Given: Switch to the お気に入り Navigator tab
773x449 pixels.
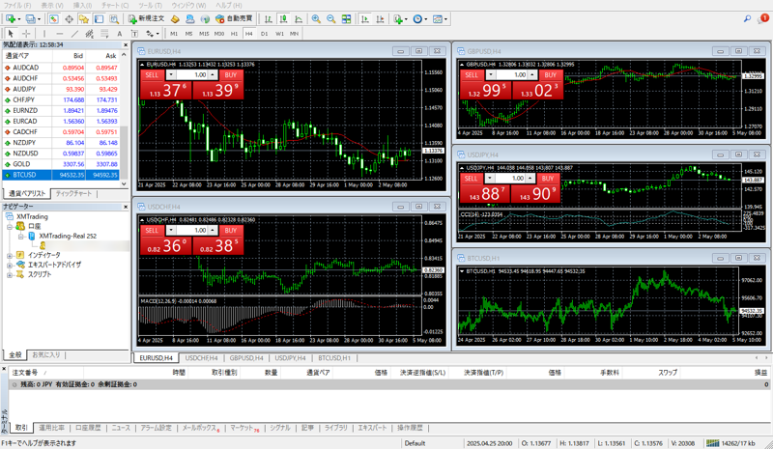Looking at the screenshot, I should 45,355.
